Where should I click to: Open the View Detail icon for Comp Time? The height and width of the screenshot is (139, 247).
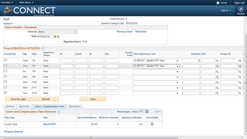click(x=152, y=124)
